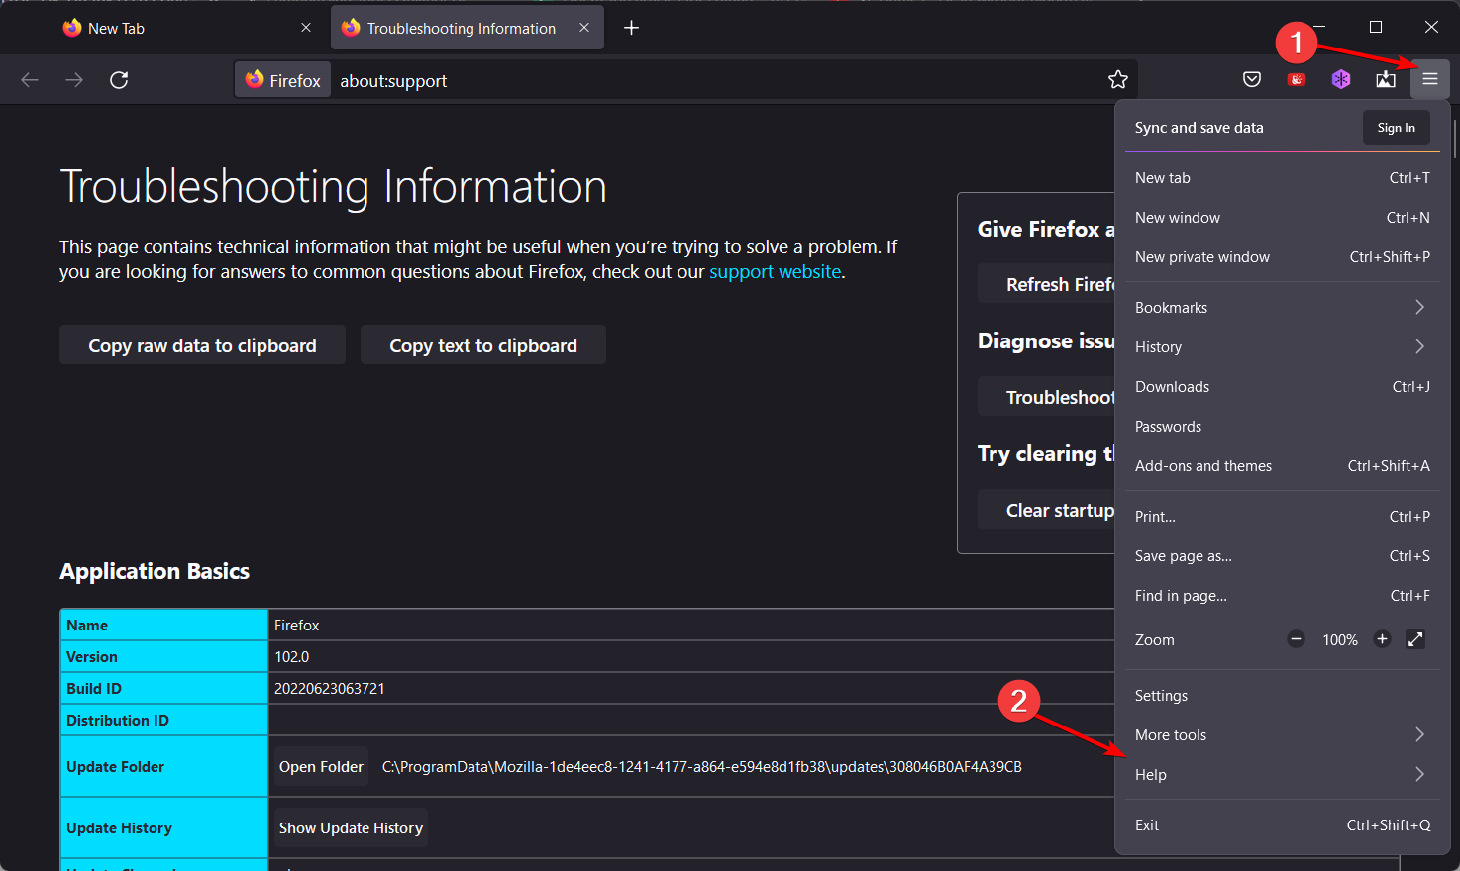Click the purple hexagon extension icon
Viewport: 1460px width, 871px height.
pos(1341,80)
